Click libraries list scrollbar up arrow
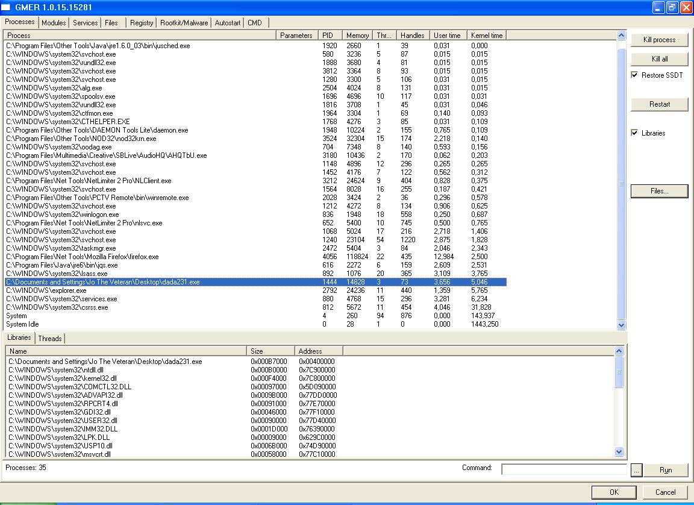694x505 pixels. tap(619, 351)
